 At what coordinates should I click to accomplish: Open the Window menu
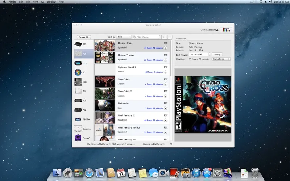(x=51, y=2)
